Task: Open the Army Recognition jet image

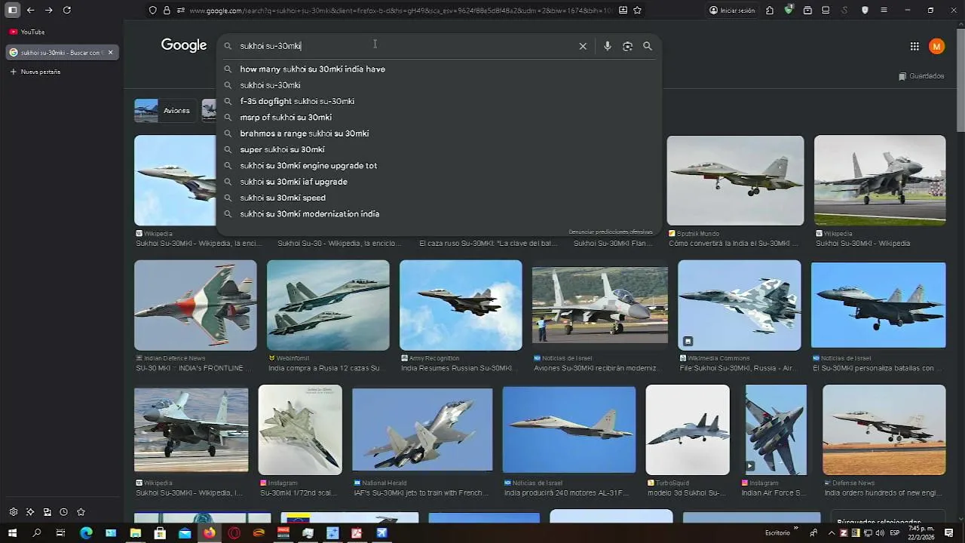Action: [461, 305]
